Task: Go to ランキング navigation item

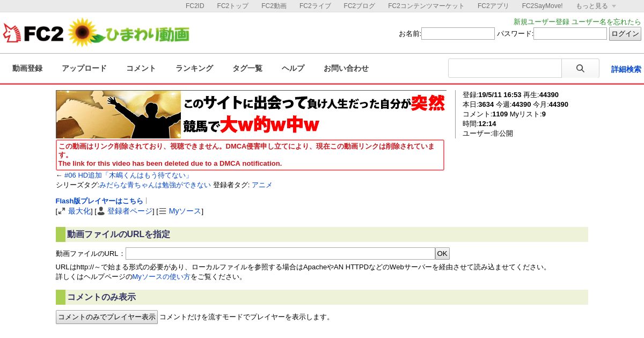Action: click(194, 68)
